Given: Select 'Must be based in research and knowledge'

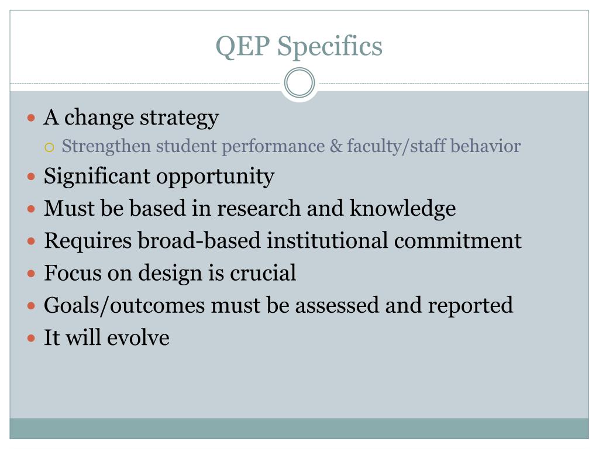Looking at the screenshot, I should coord(250,209).
